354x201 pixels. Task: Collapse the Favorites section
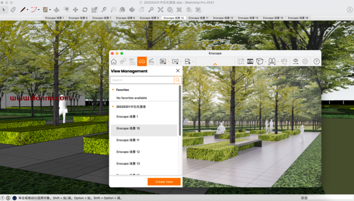tap(113, 90)
